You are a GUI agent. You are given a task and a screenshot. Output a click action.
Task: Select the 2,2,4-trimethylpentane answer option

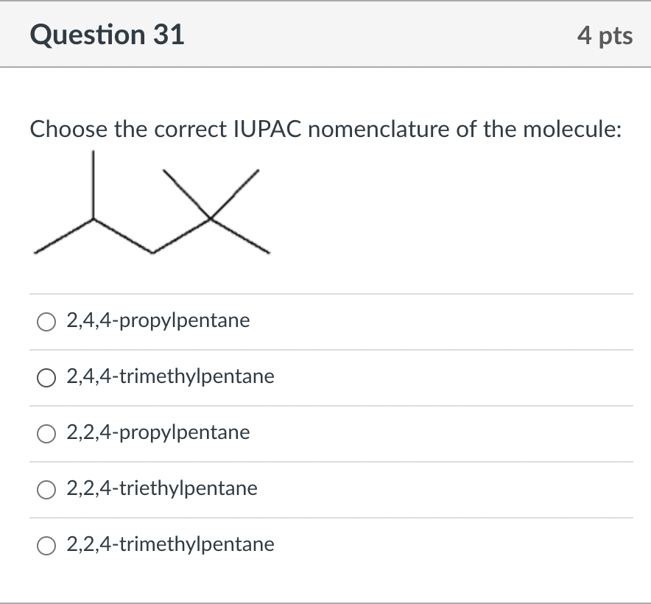tap(46, 545)
